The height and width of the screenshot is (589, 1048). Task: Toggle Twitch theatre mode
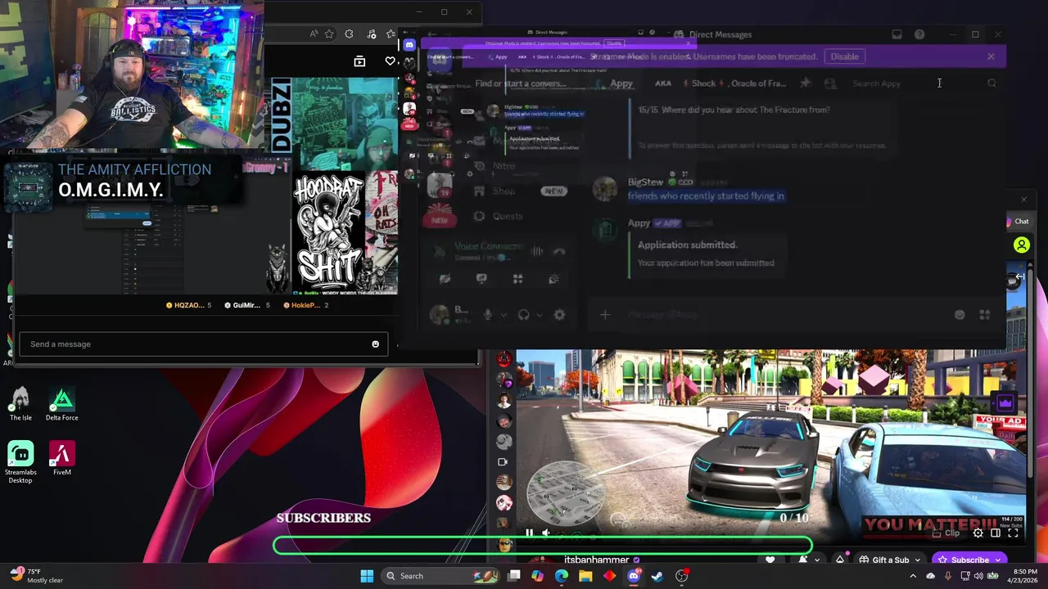click(x=996, y=533)
